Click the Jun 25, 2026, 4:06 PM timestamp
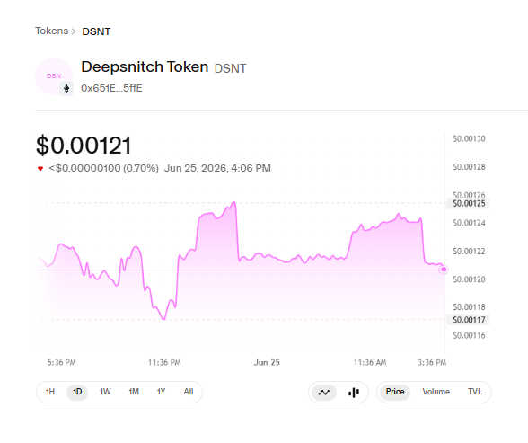Viewport: 528px width, 443px height. [217, 168]
